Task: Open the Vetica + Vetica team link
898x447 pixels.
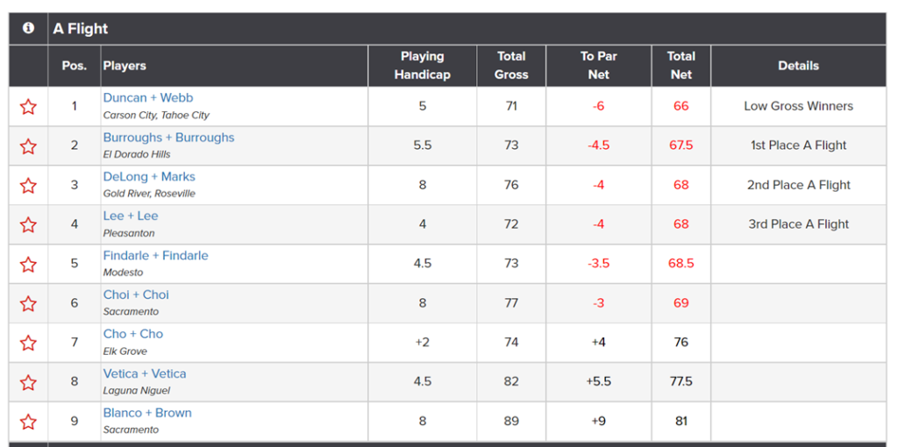Action: 145,373
